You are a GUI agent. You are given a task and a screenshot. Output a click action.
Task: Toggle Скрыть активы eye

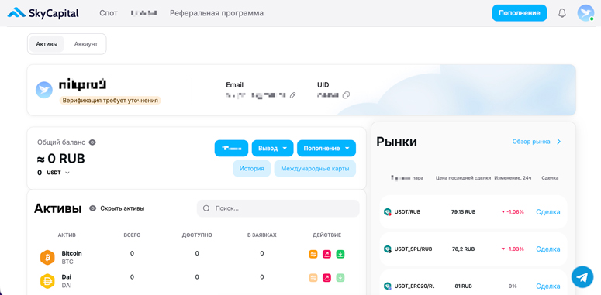[92, 208]
